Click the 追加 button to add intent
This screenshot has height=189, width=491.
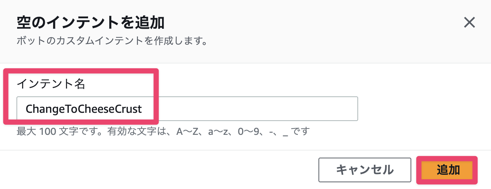[x=448, y=170]
